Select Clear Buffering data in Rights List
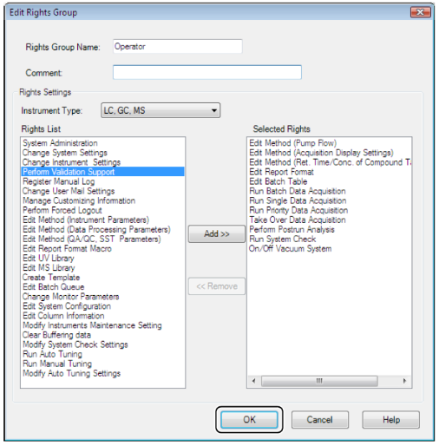Image resolution: width=439 pixels, height=446 pixels. [56, 335]
